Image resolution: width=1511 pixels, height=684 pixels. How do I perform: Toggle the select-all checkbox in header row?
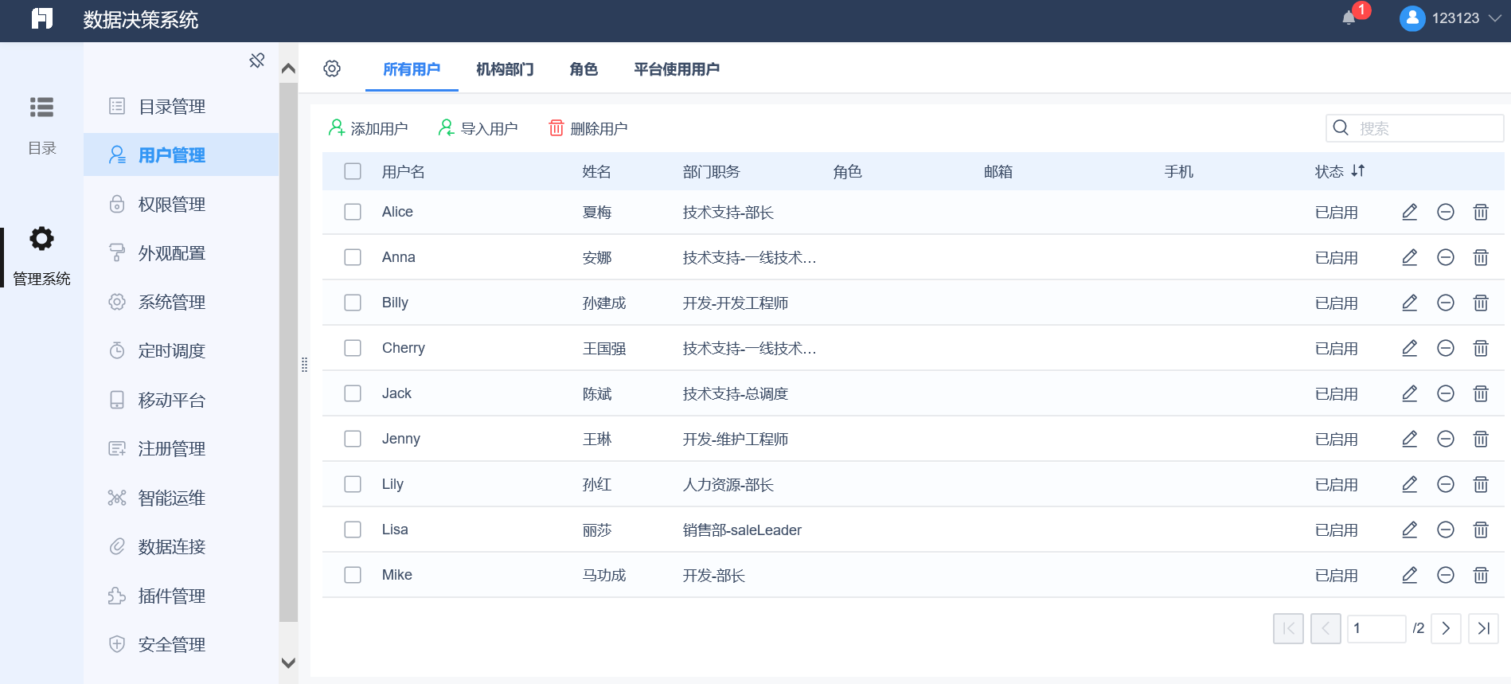point(353,171)
